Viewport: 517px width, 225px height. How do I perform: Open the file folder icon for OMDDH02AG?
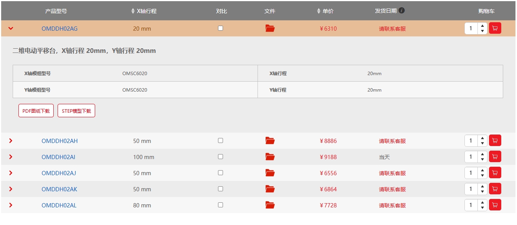point(270,28)
